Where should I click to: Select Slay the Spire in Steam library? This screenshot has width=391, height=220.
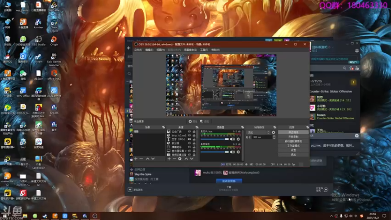click(143, 175)
